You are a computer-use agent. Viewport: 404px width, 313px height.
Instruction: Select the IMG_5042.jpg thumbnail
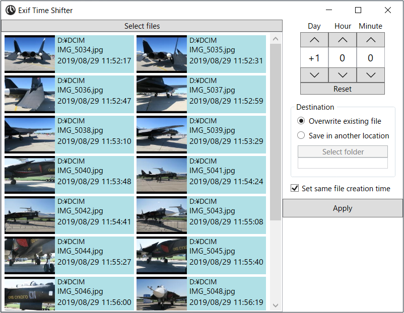pyautogui.click(x=30, y=215)
